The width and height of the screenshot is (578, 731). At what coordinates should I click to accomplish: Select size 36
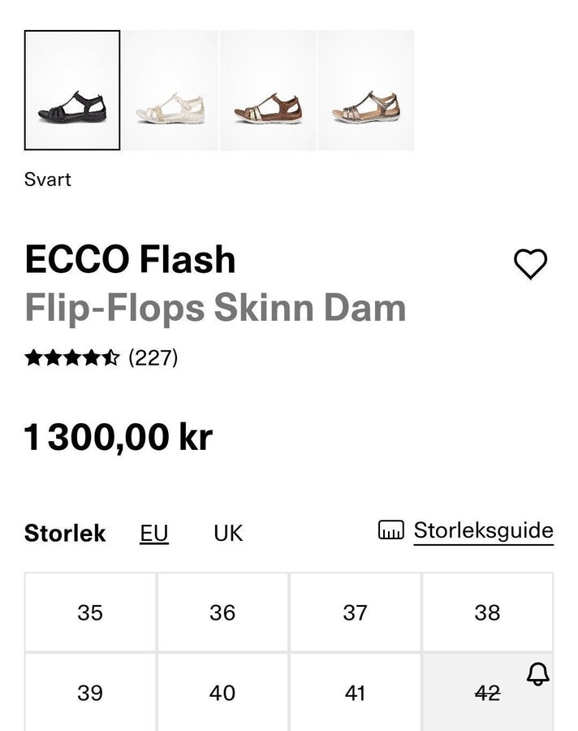(x=222, y=612)
